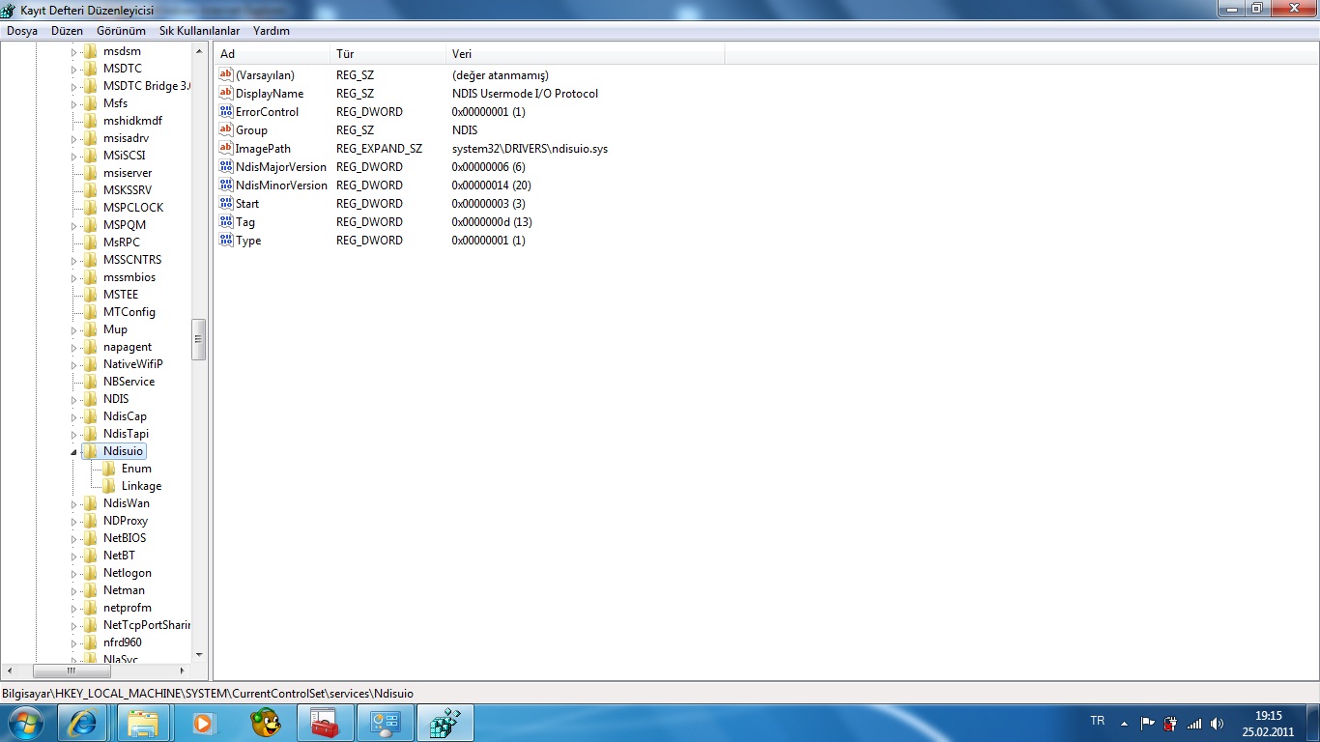
Task: Expand the NativeWifiP tree node
Action: point(73,364)
